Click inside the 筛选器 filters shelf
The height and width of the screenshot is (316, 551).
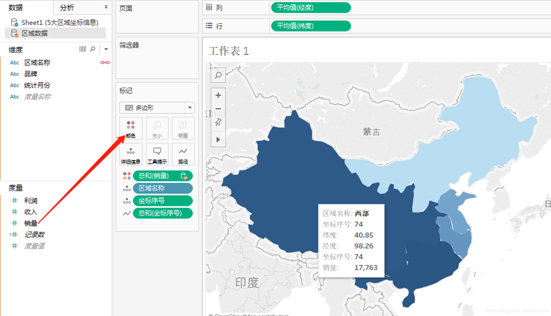pos(157,58)
